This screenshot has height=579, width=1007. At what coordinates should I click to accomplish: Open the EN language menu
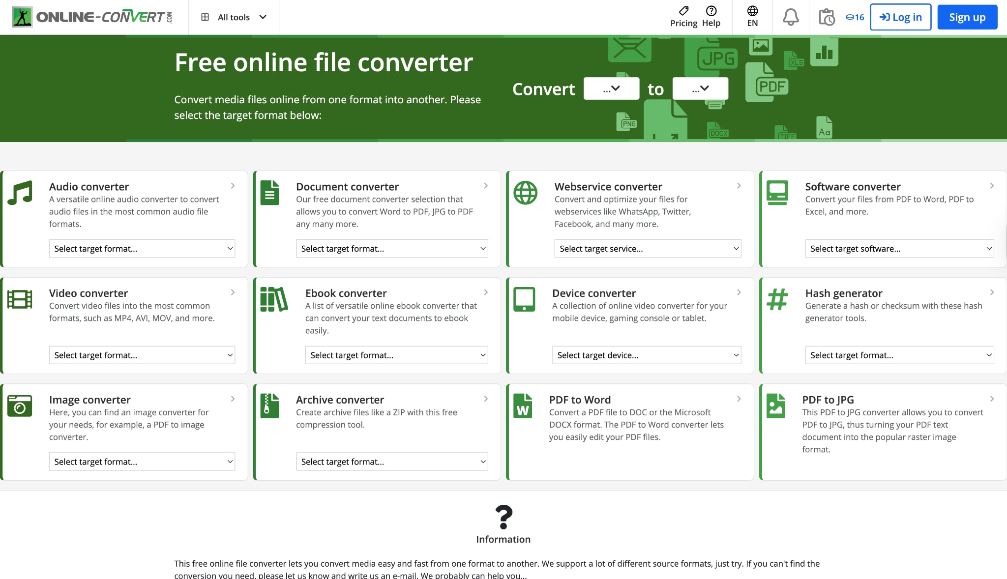coord(752,15)
